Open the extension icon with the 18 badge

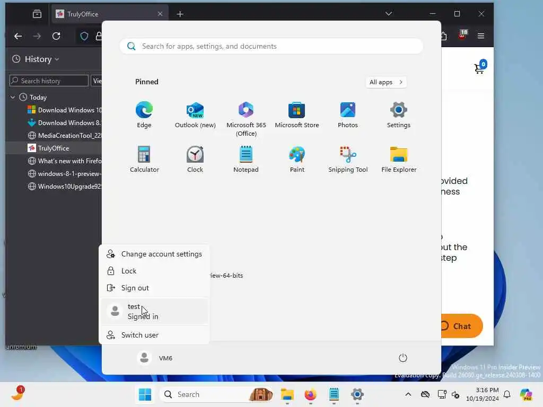(462, 35)
